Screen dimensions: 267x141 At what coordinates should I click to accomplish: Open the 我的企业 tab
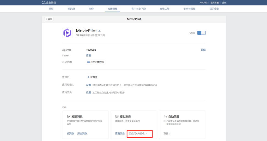tap(214, 9)
